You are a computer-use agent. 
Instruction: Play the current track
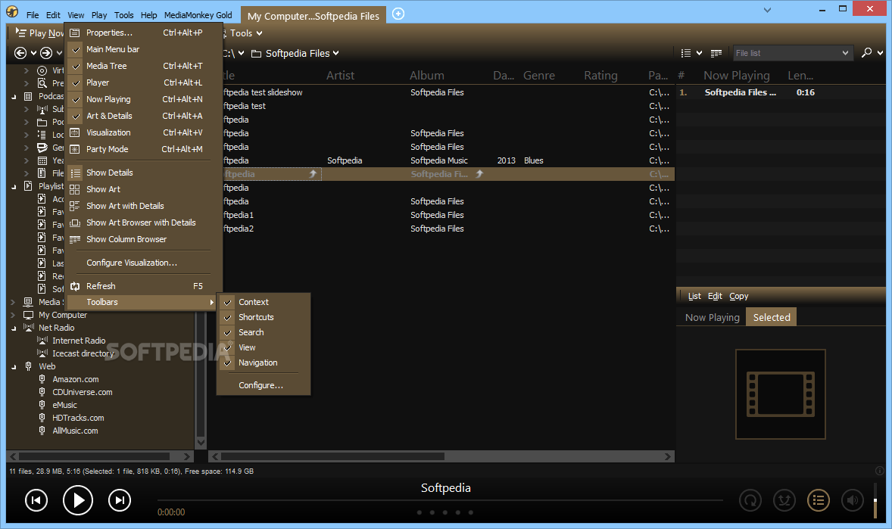(77, 500)
